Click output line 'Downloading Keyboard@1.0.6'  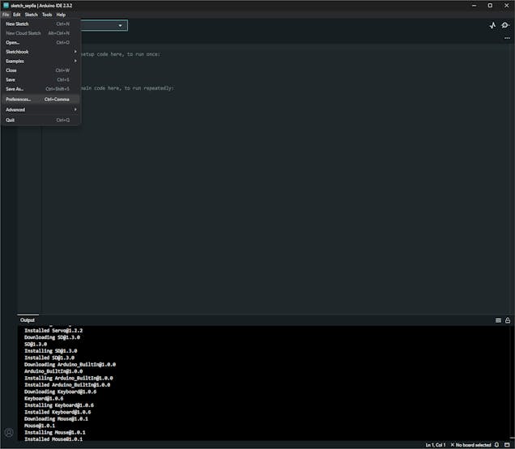click(61, 392)
